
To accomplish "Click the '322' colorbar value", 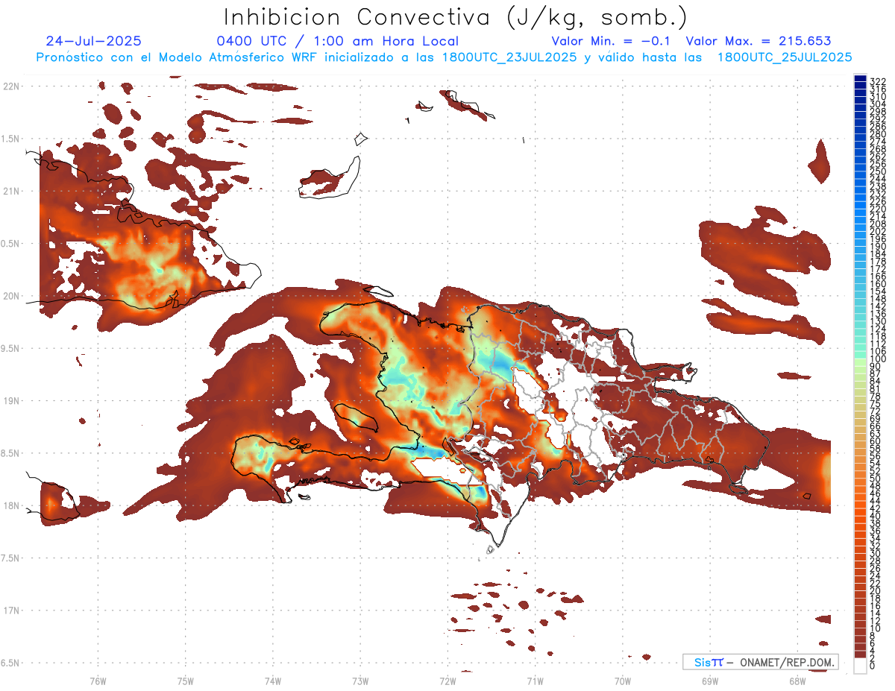I will coord(878,81).
